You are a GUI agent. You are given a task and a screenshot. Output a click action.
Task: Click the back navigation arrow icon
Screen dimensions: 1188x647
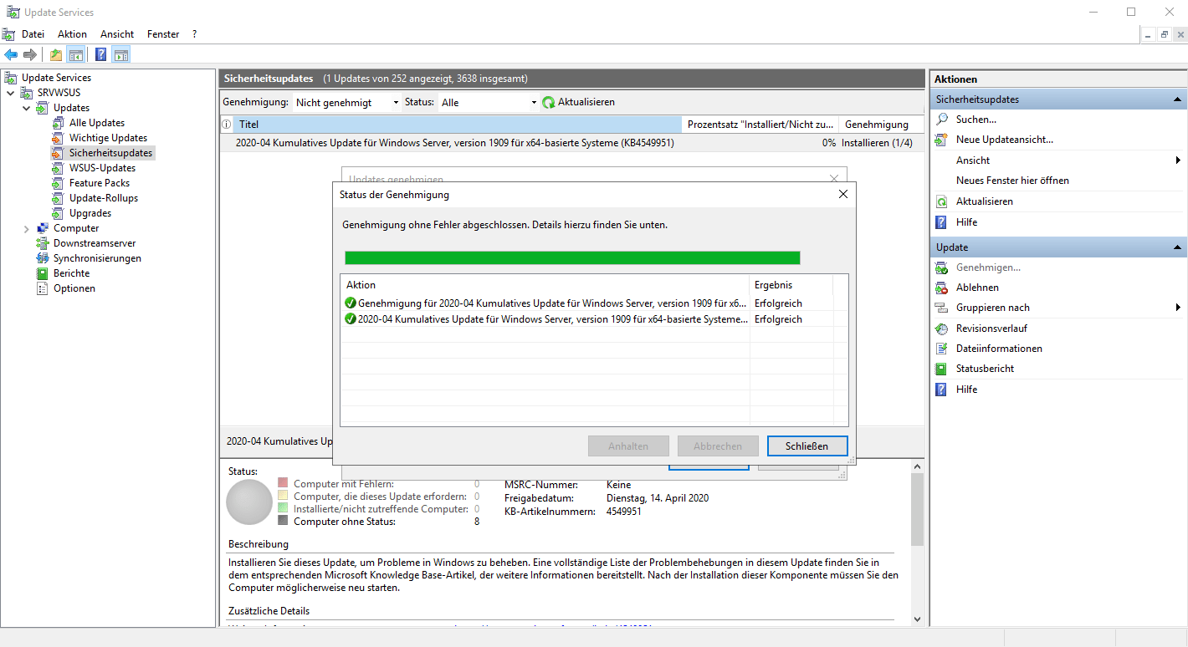(x=11, y=55)
